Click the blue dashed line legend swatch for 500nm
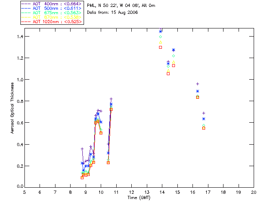 click(x=26, y=8)
